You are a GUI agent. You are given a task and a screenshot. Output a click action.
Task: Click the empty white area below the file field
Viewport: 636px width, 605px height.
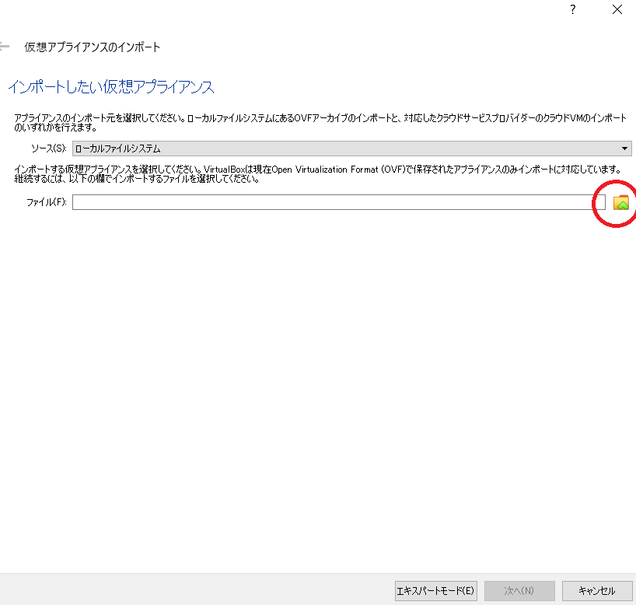[311, 373]
